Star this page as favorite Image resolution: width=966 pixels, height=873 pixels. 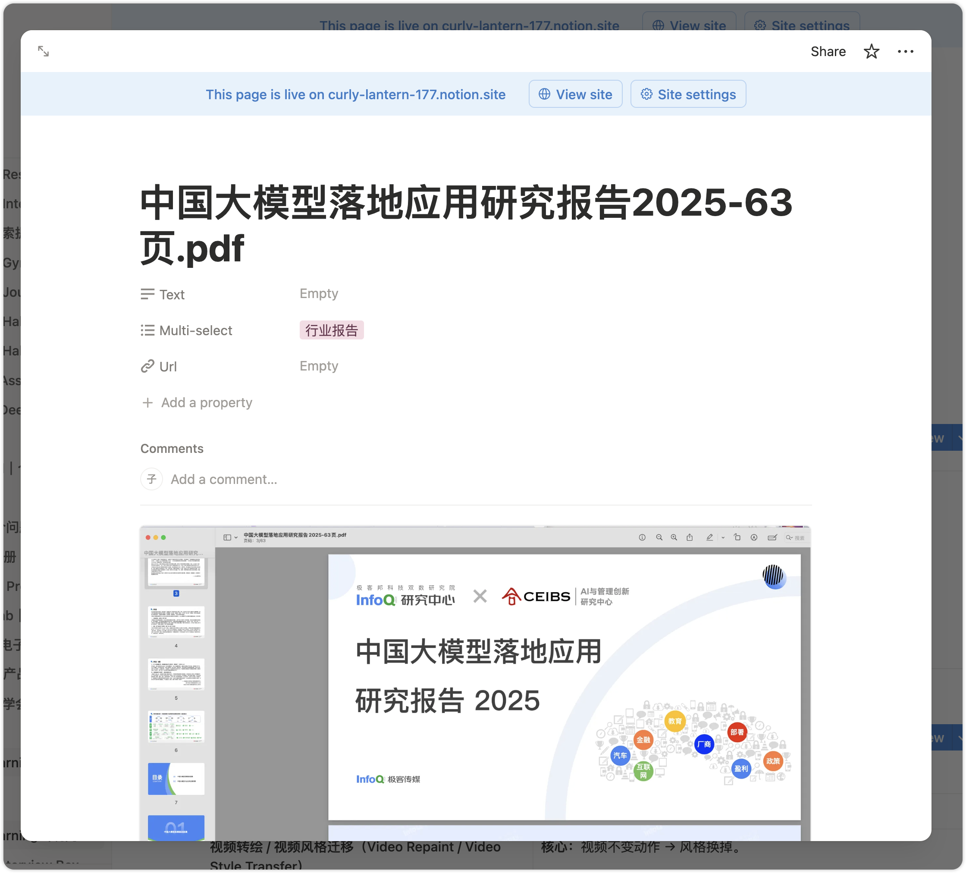pyautogui.click(x=871, y=51)
